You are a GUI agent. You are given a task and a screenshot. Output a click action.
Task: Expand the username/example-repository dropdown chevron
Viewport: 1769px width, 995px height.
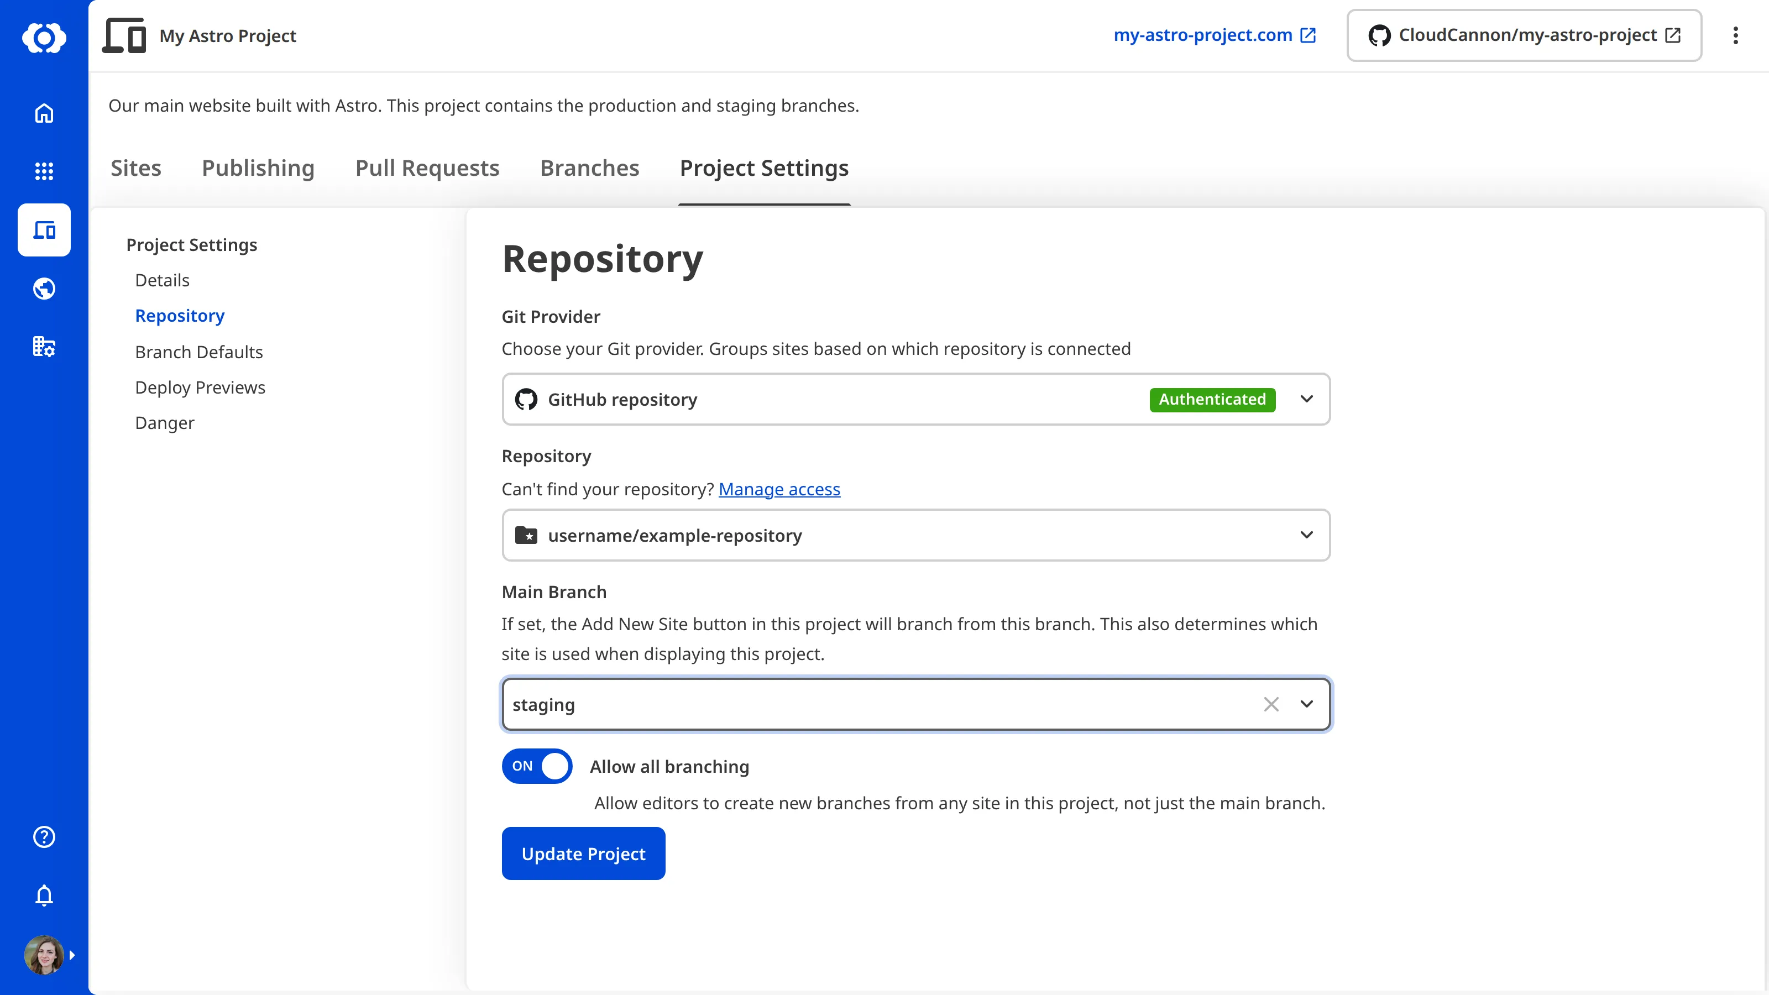click(x=1307, y=535)
